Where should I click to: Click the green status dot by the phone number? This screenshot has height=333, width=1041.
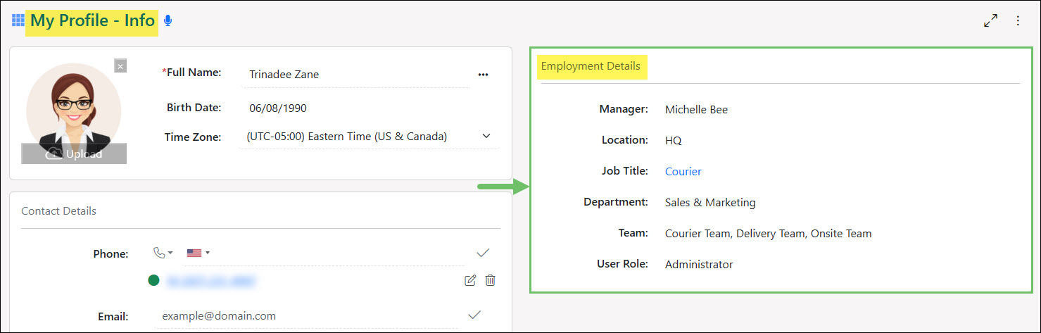[x=154, y=281]
